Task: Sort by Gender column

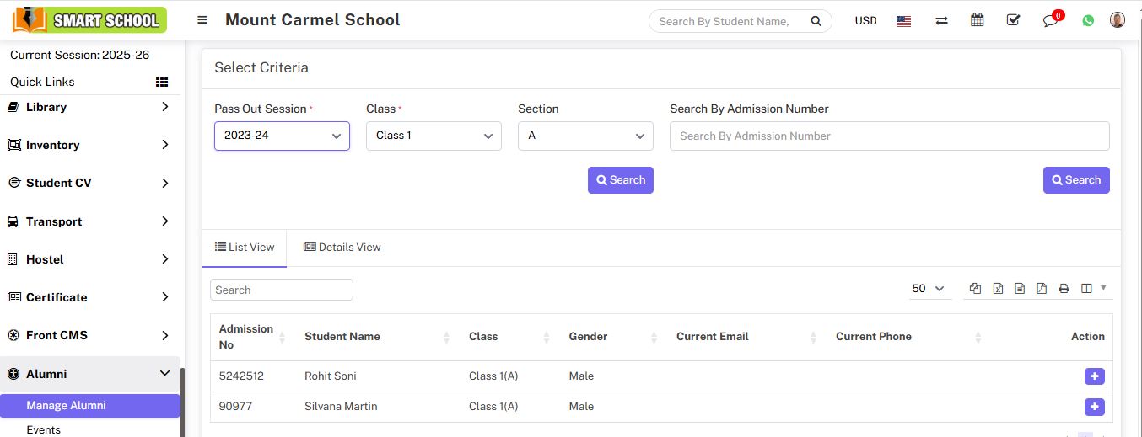Action: pyautogui.click(x=613, y=337)
